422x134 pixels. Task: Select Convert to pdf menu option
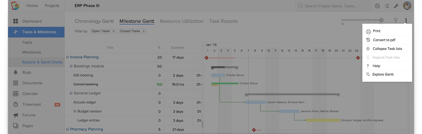[x=384, y=40]
